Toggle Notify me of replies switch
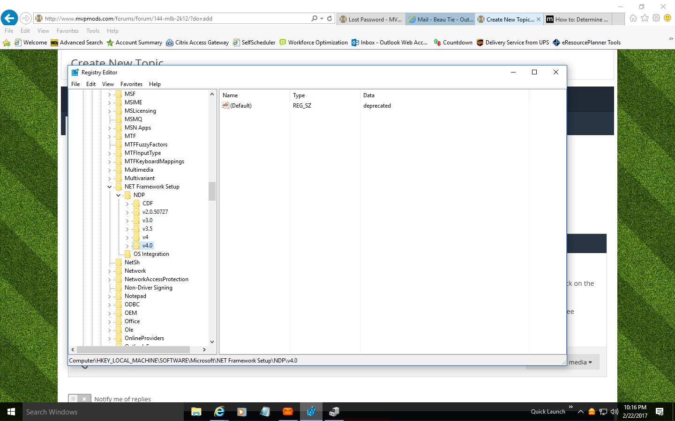 tap(80, 399)
